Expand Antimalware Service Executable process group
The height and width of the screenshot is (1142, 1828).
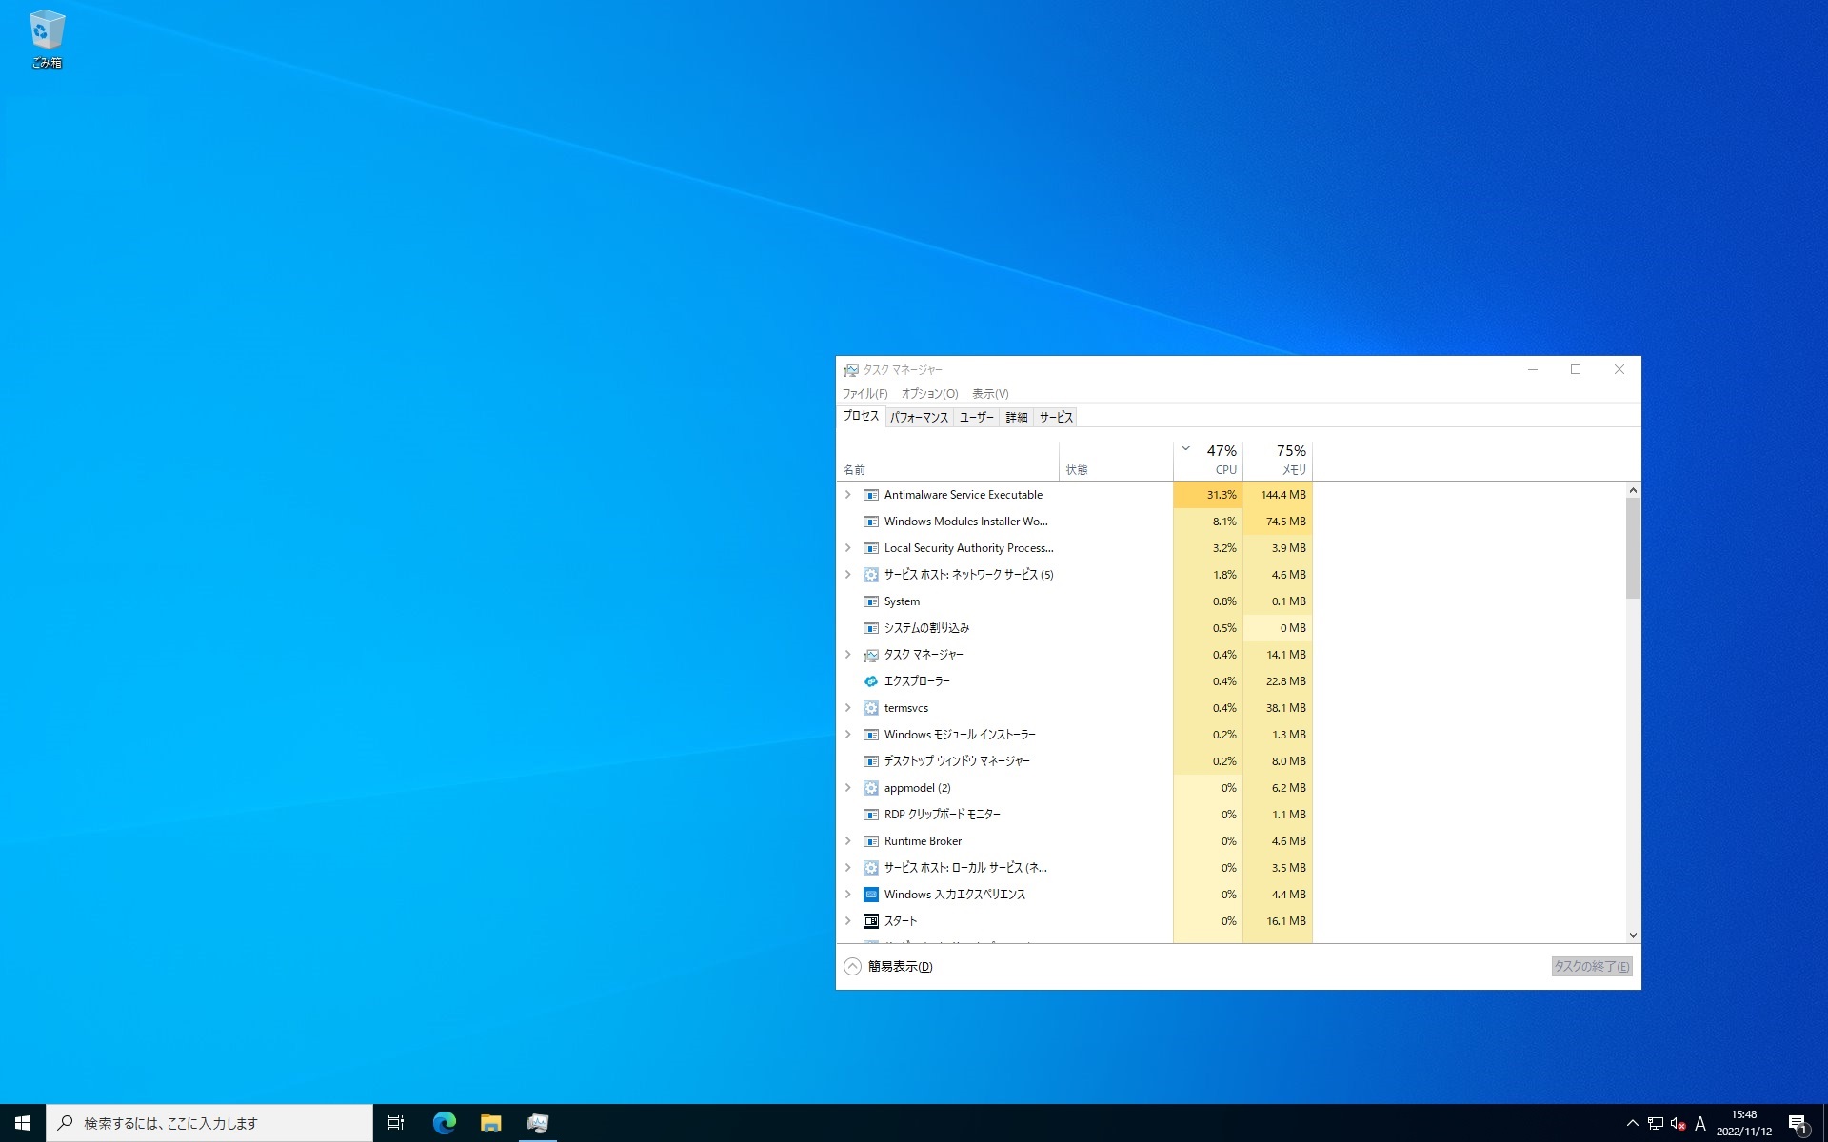pyautogui.click(x=847, y=495)
